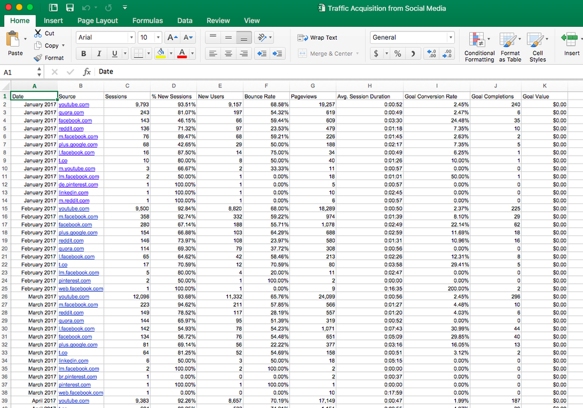Toggle bottom align button
The image size is (583, 408).
(x=244, y=37)
